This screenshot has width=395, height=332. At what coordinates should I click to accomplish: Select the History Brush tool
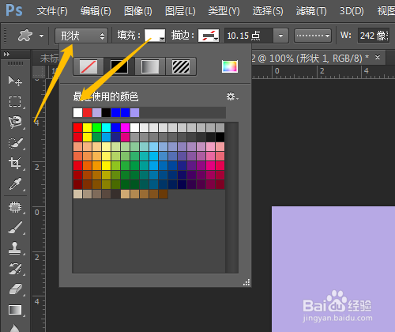click(x=15, y=269)
